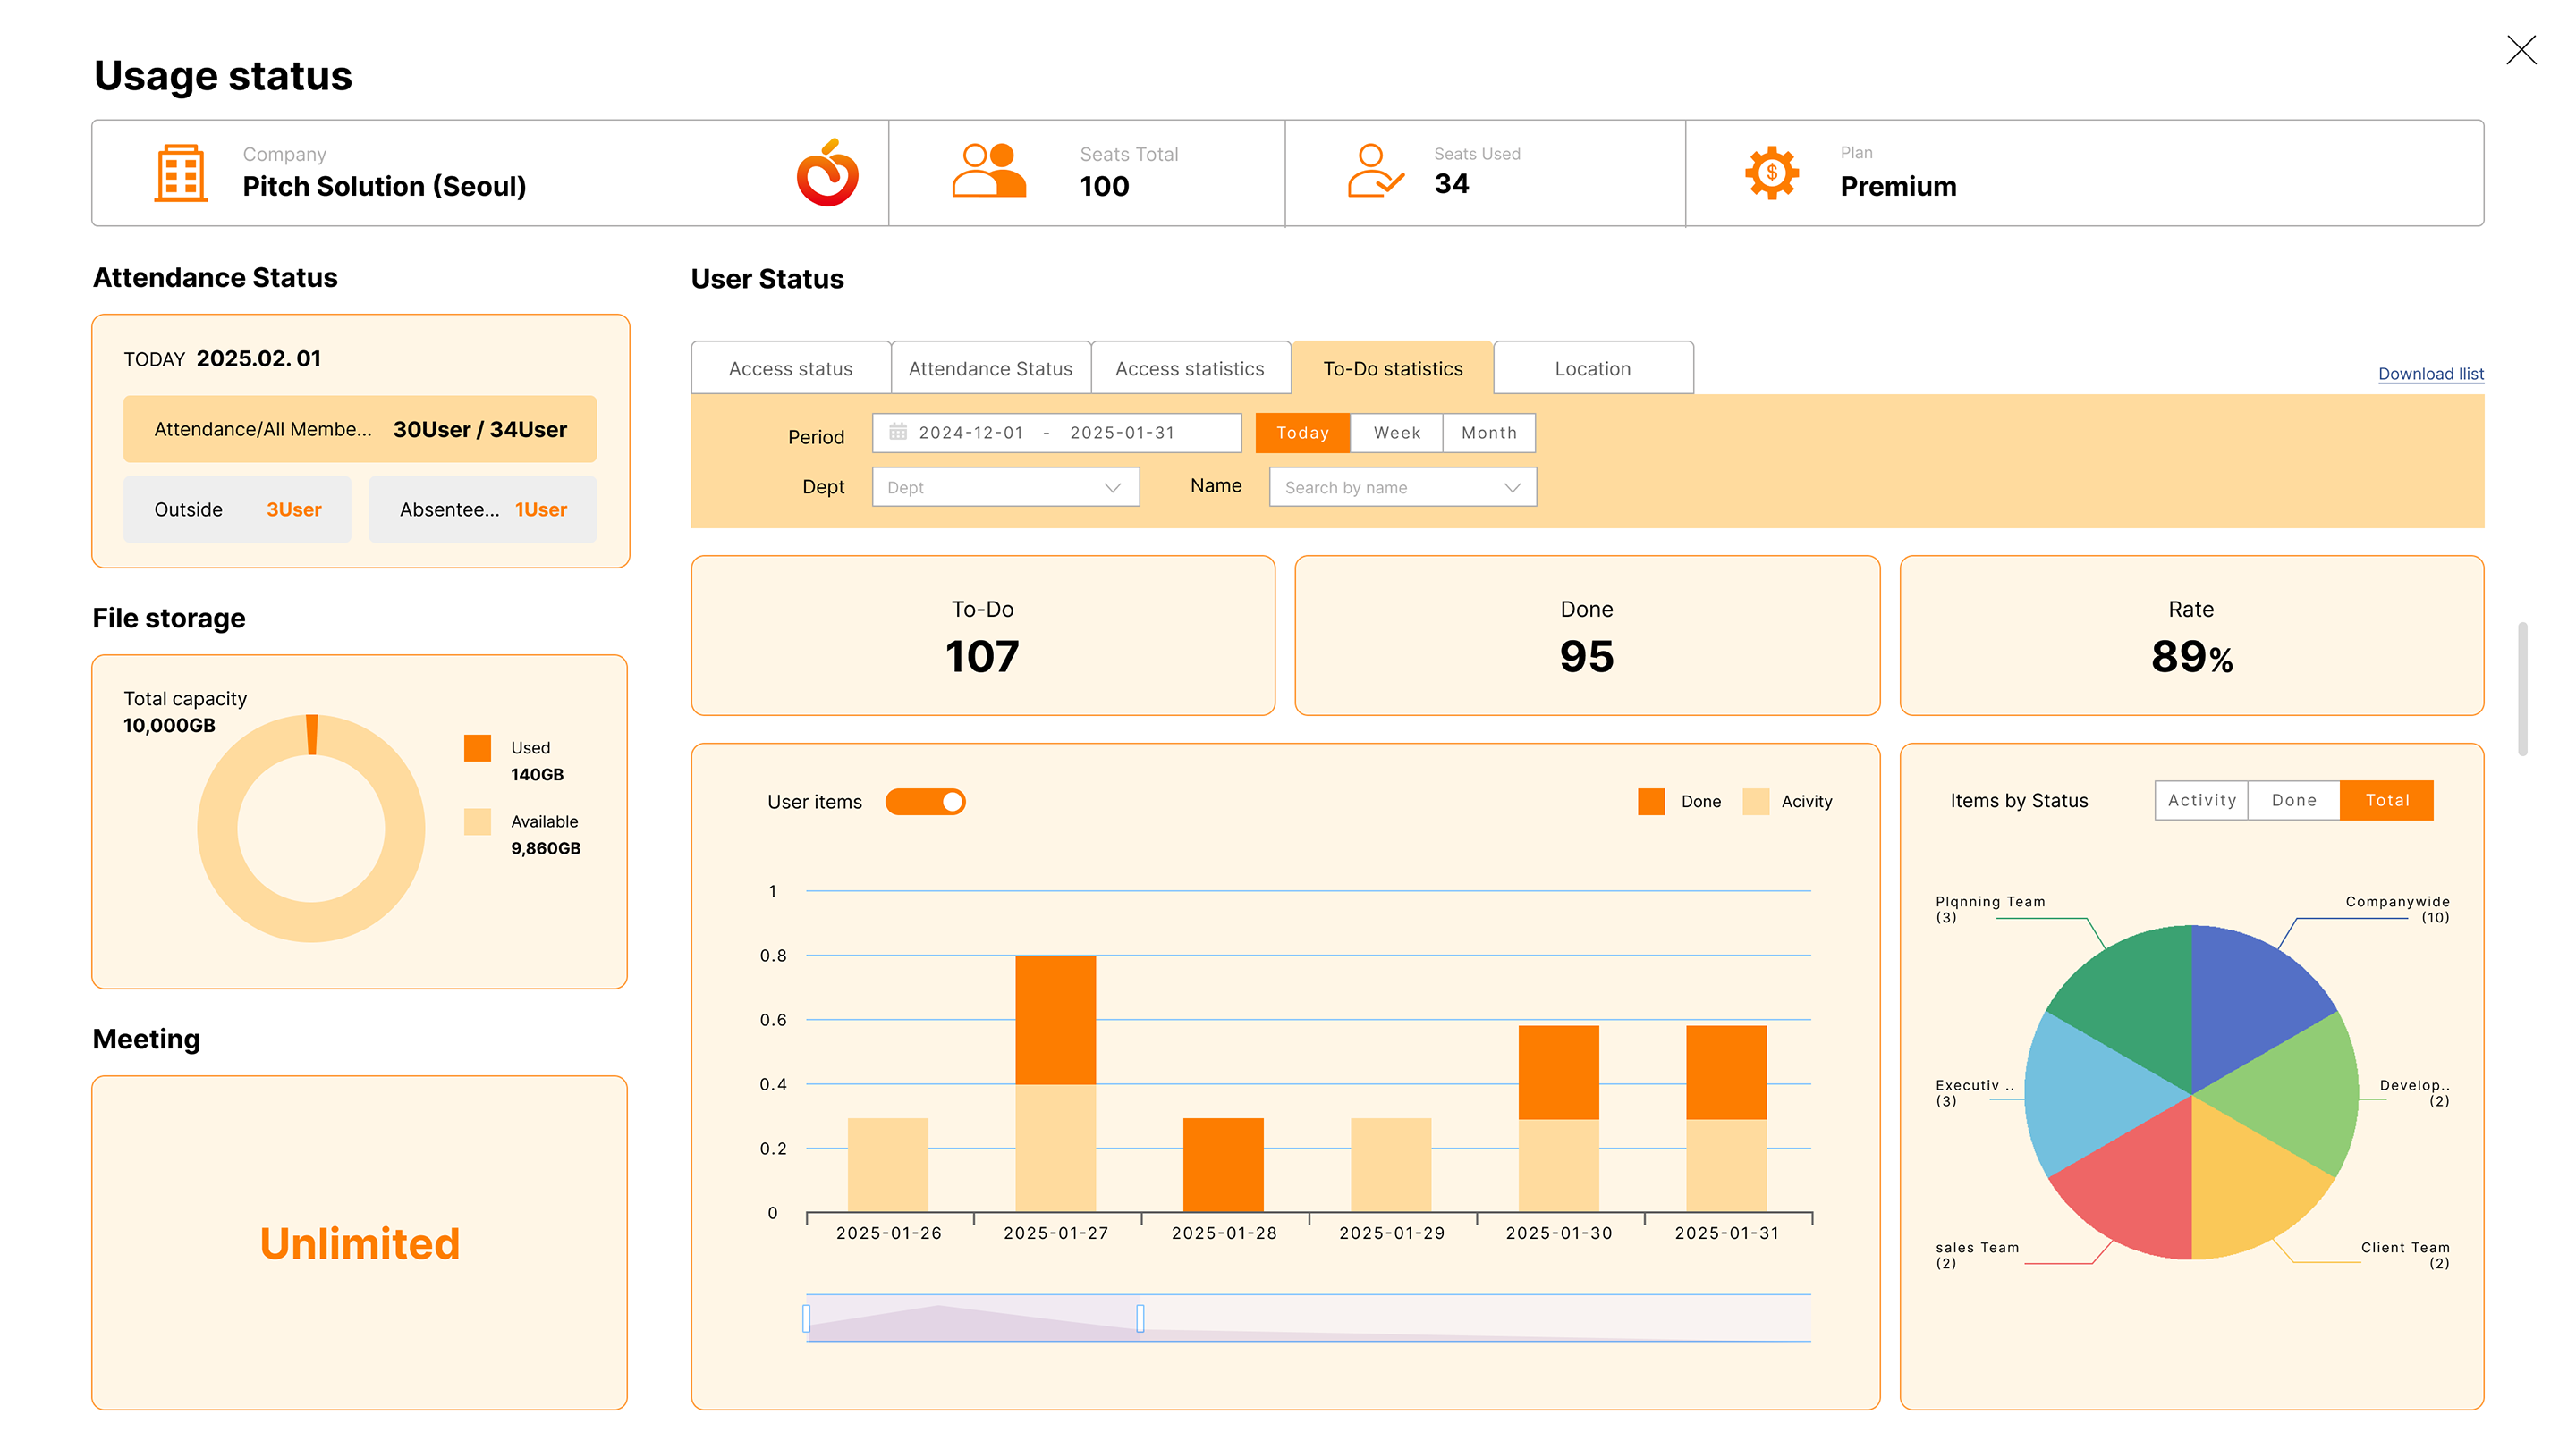
Task: Click left handle of chart range slider
Action: tap(806, 1318)
